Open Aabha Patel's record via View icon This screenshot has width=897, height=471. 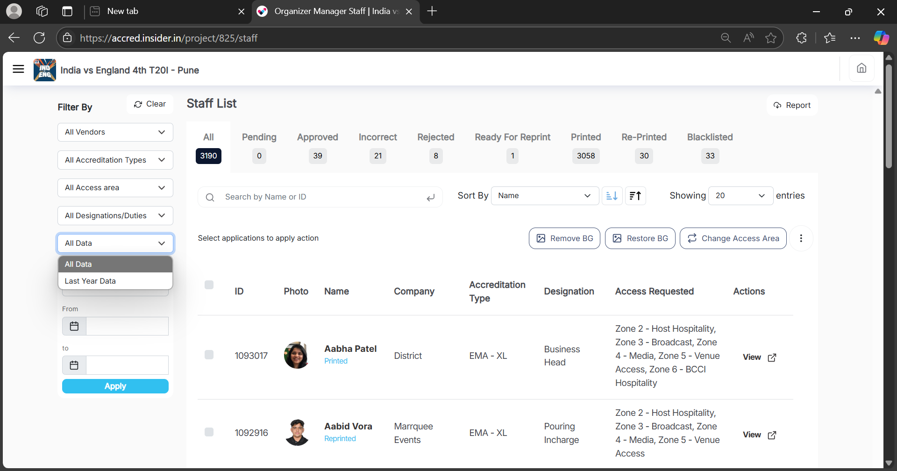click(x=771, y=357)
